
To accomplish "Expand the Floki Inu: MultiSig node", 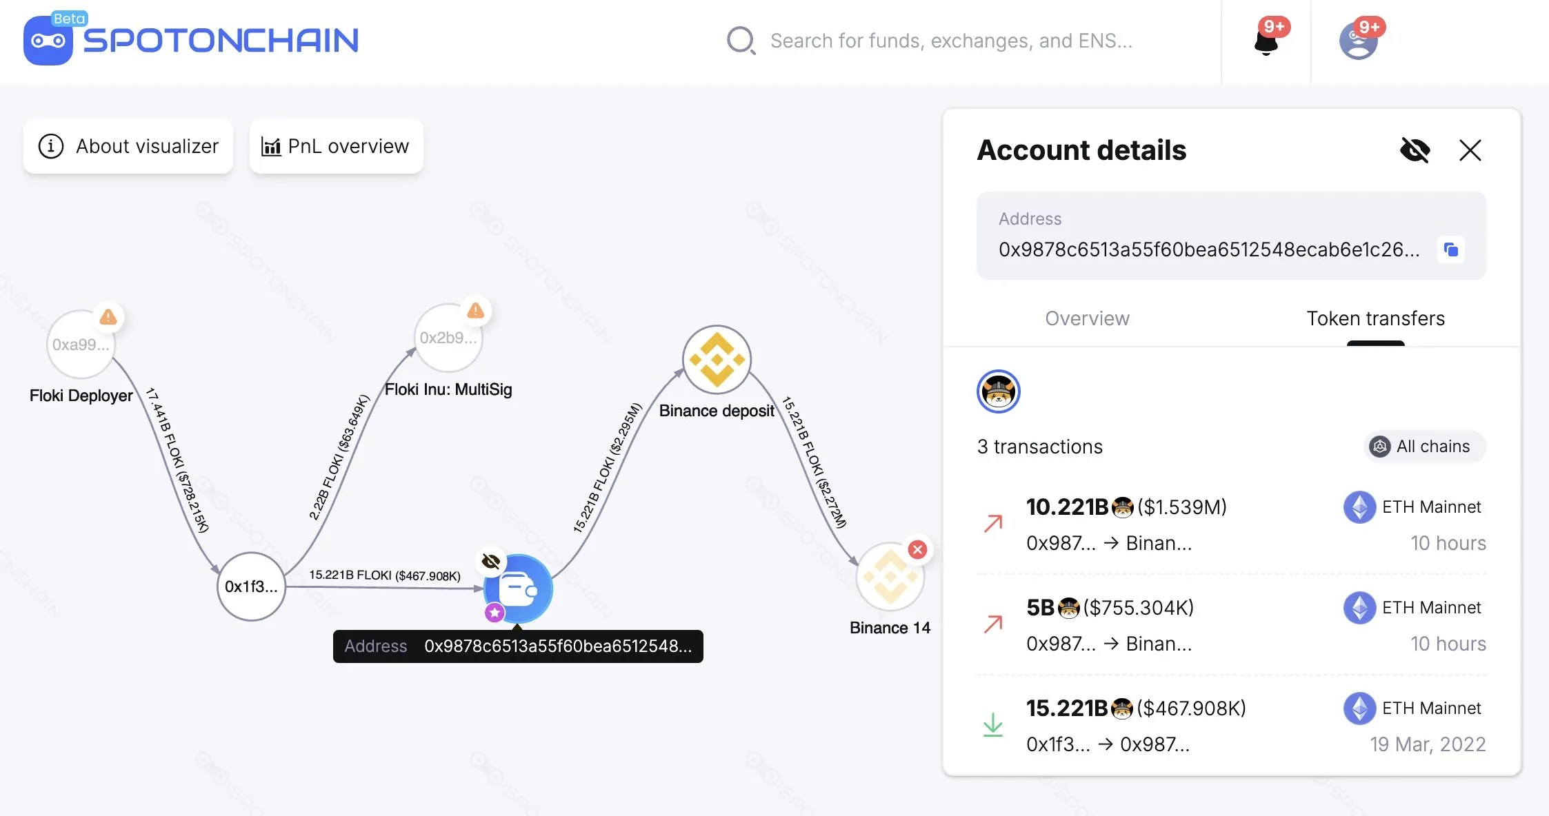I will [449, 337].
